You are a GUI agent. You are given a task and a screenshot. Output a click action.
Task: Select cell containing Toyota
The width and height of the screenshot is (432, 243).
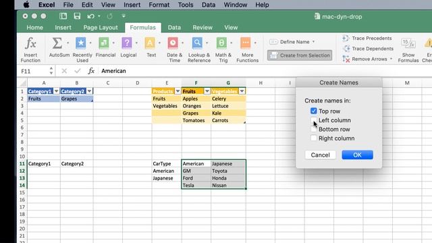coord(228,171)
